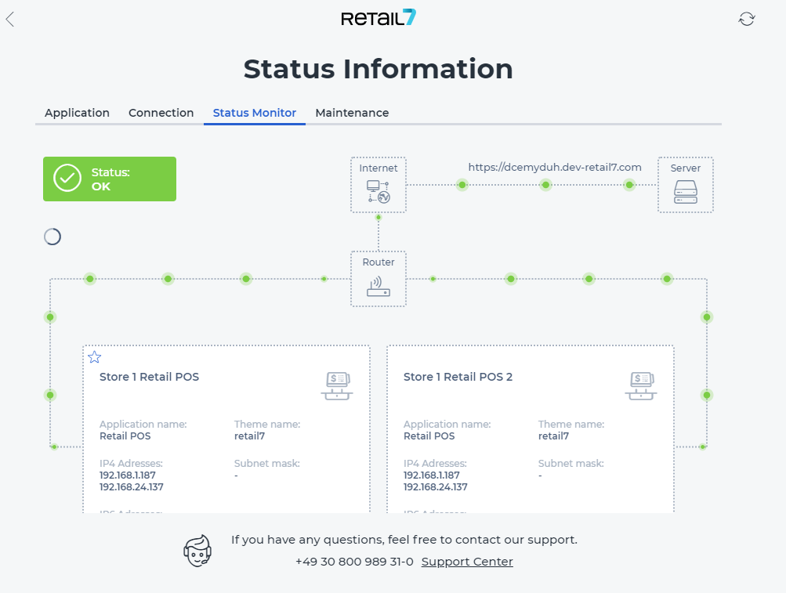Click the Internet label text
786x593 pixels.
pyautogui.click(x=379, y=168)
